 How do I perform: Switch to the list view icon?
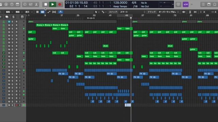(x=37, y=12)
